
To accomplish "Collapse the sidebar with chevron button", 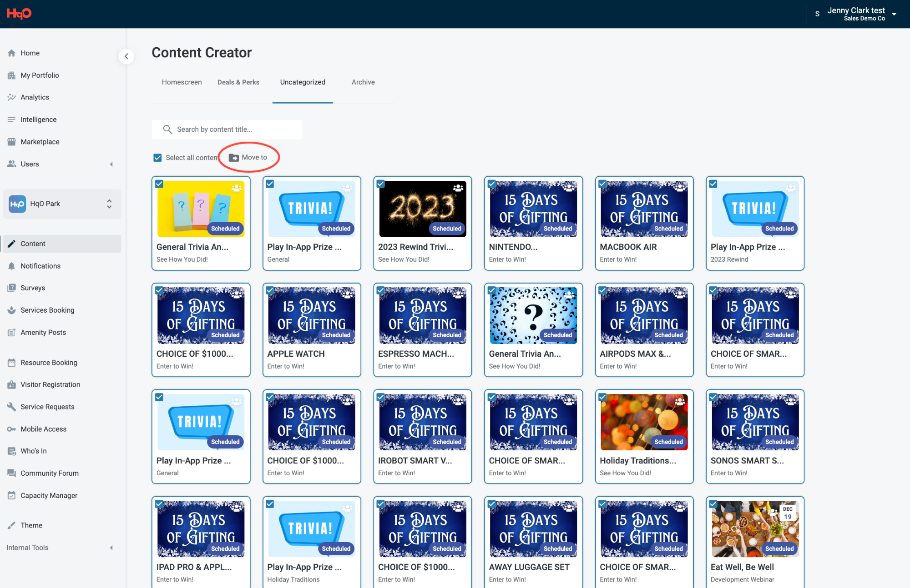I will pyautogui.click(x=126, y=56).
